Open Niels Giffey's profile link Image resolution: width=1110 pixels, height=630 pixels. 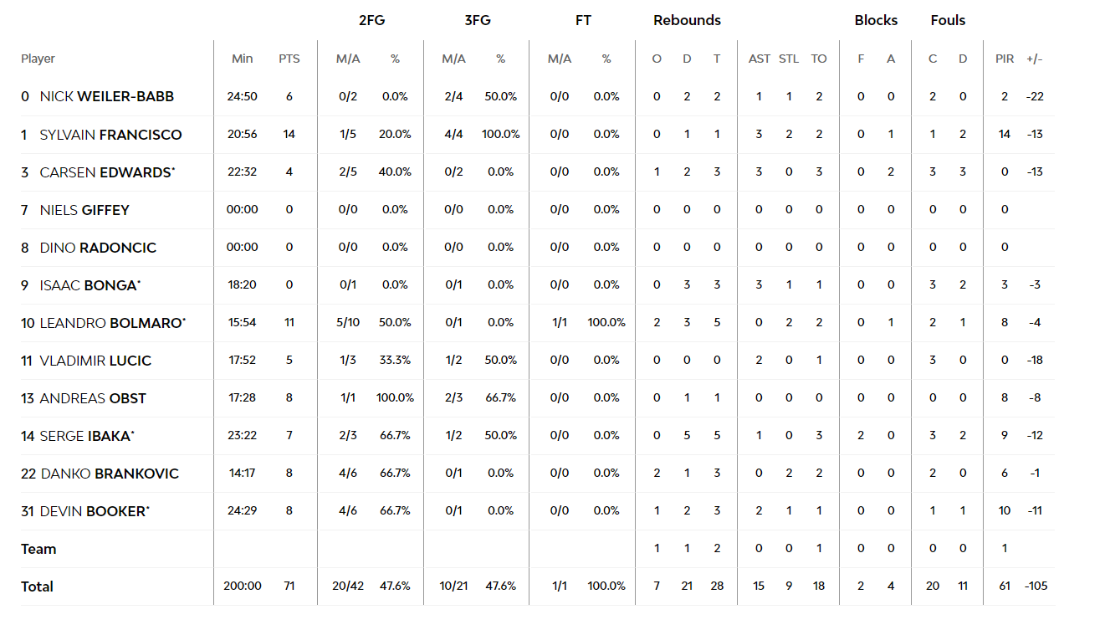[x=84, y=210]
